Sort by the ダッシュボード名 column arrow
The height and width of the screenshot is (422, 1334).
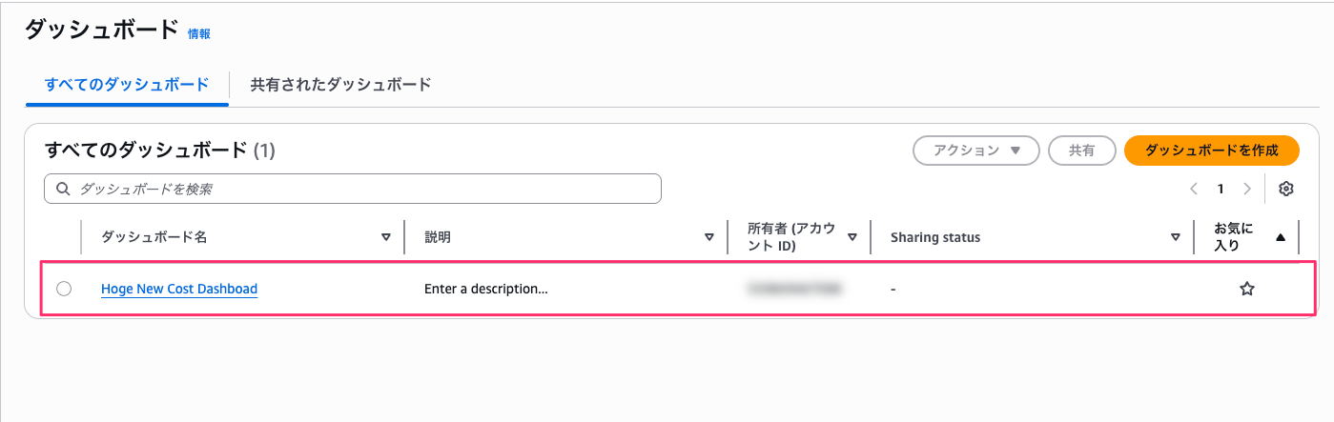(386, 237)
